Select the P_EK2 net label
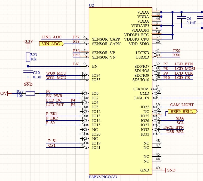This screenshot has height=181, width=203. pos(52,118)
